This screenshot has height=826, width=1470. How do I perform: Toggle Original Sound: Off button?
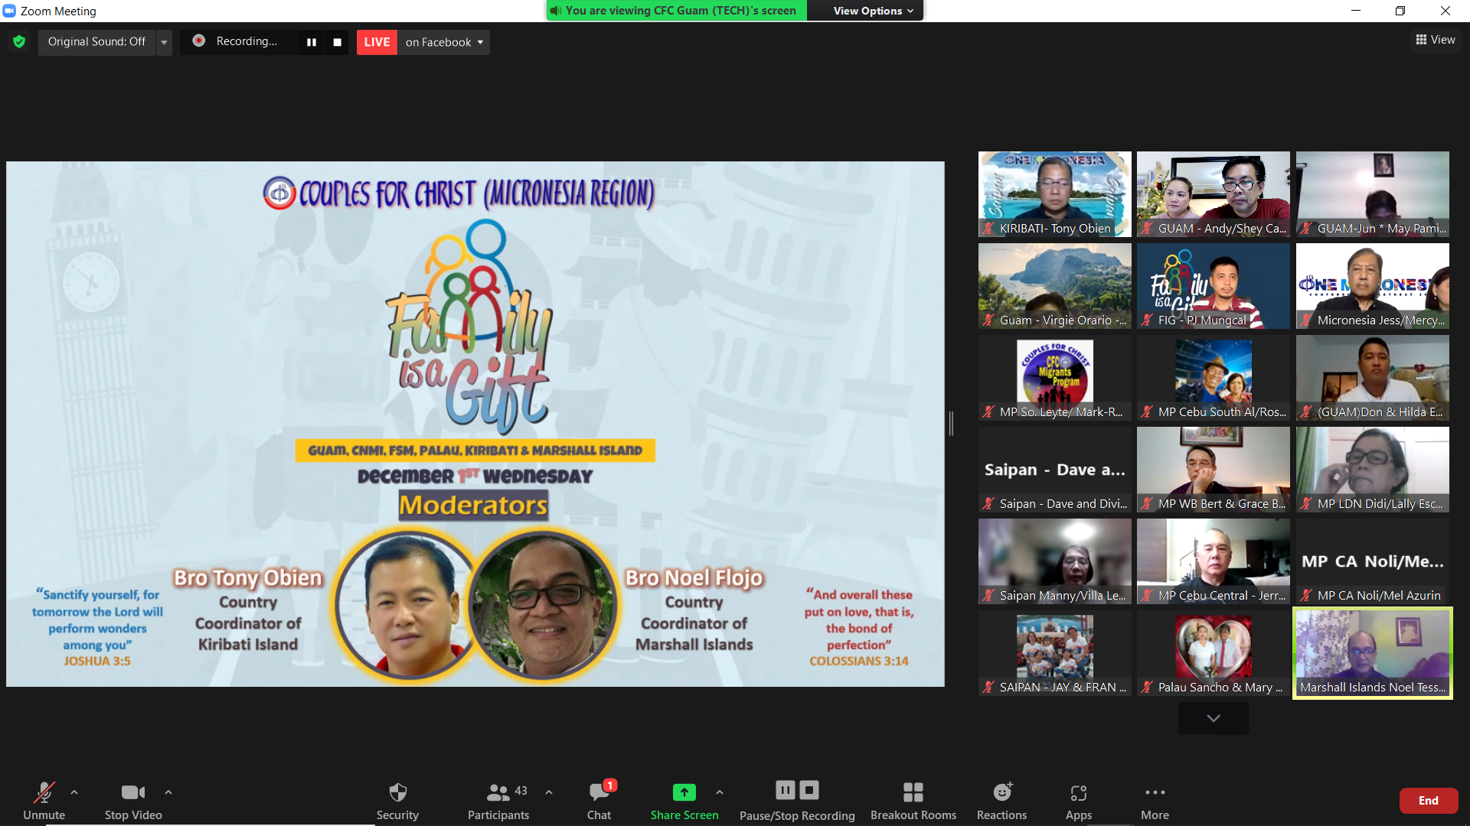click(x=96, y=42)
